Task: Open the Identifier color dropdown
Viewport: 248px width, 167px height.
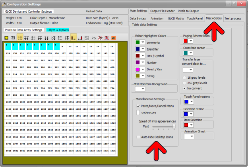Action: coord(143,49)
